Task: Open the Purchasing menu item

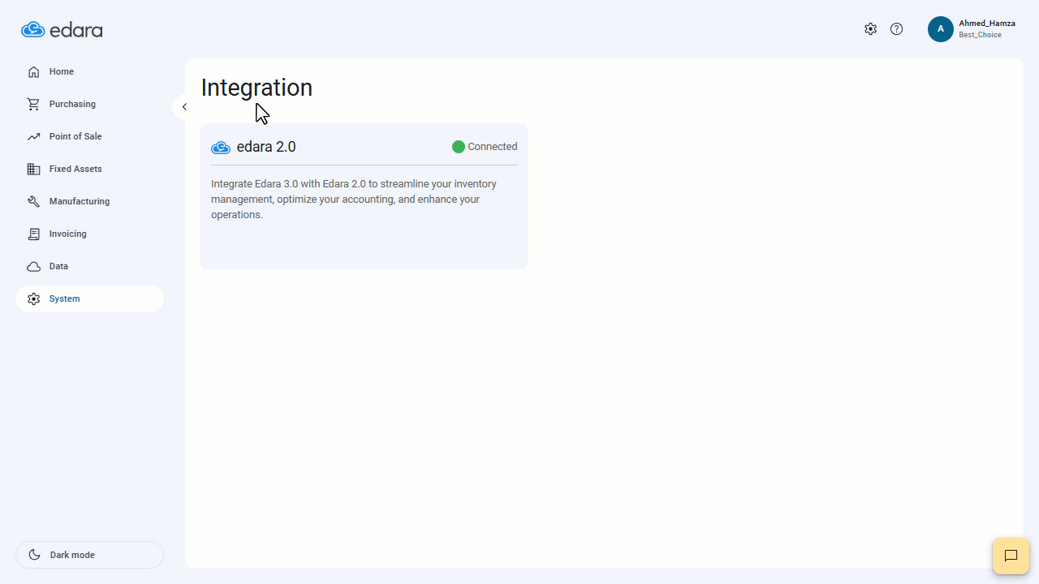Action: [89, 104]
